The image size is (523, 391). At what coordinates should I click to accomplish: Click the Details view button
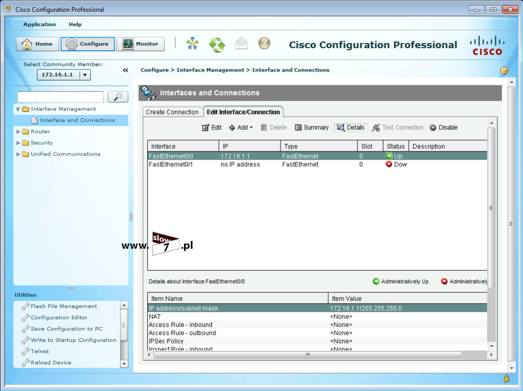point(351,127)
